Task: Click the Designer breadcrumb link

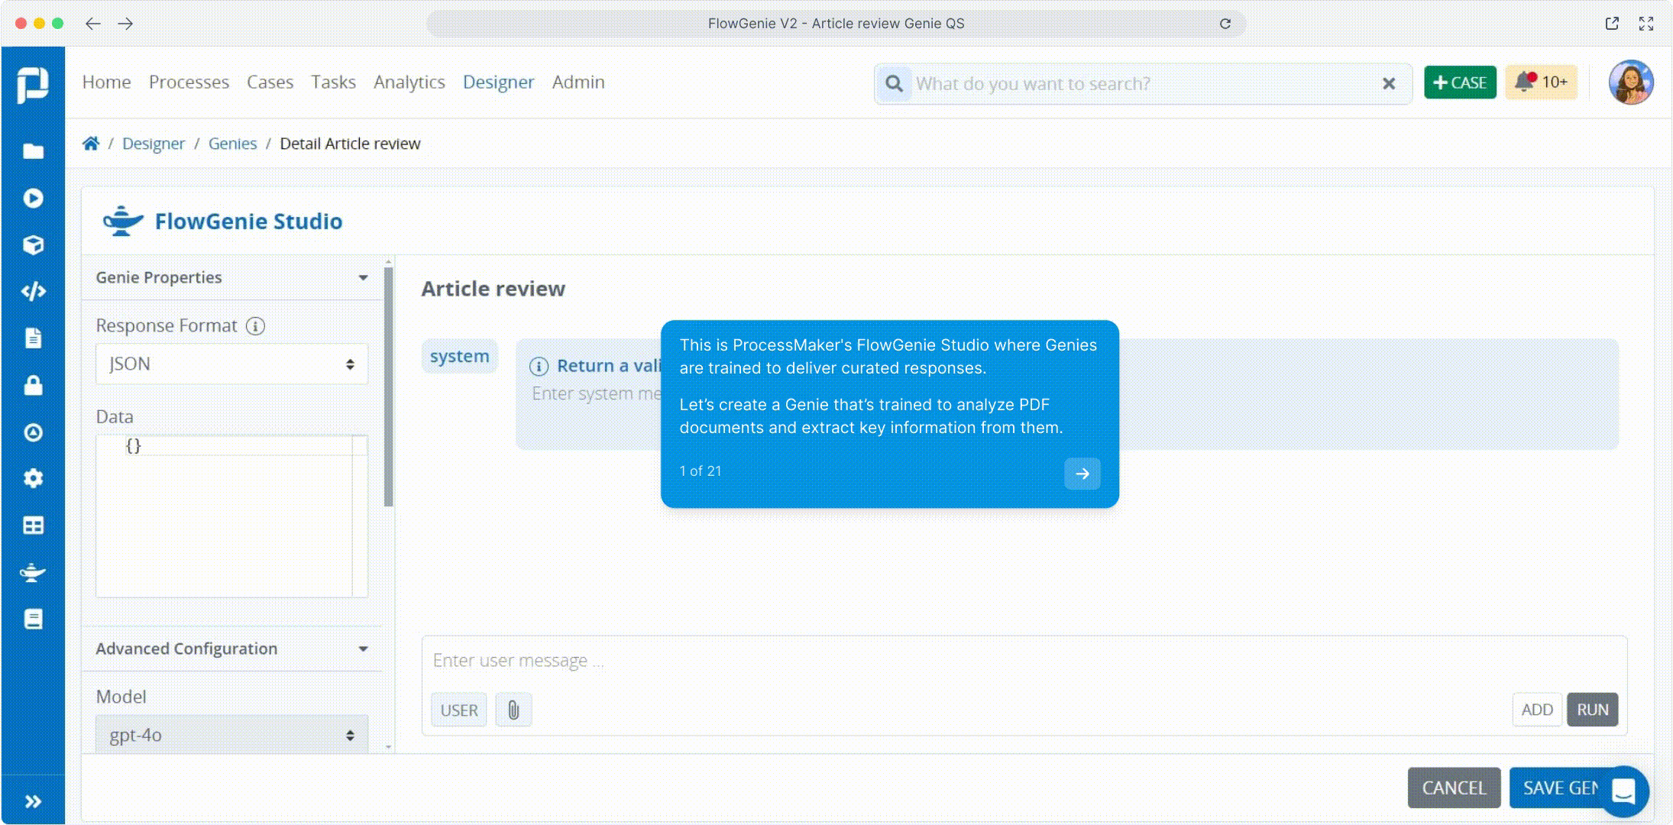Action: coord(154,144)
